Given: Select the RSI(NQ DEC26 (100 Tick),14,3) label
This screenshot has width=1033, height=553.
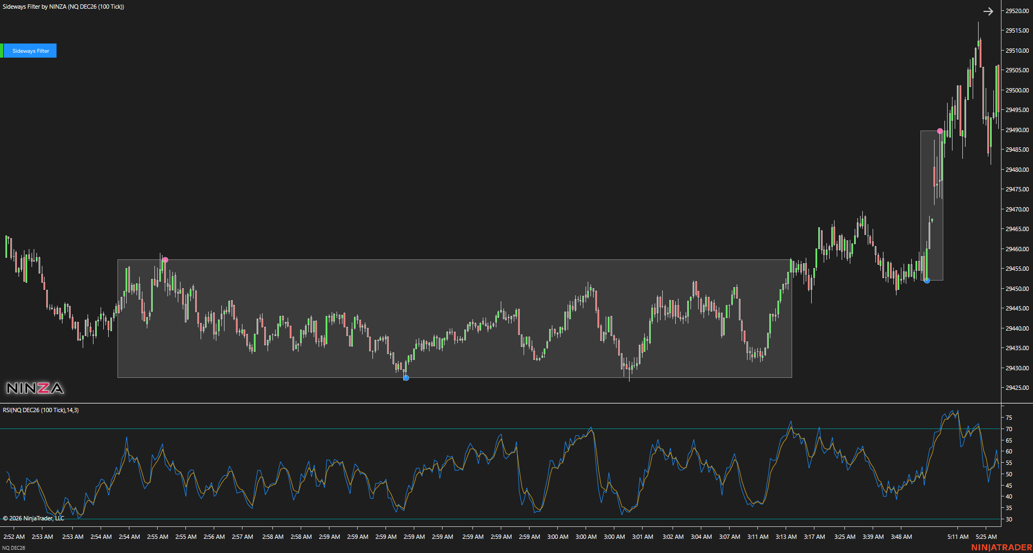Looking at the screenshot, I should pos(41,410).
